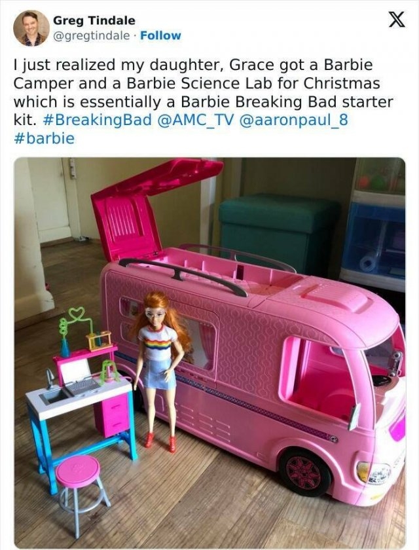Visit the @AMC_TV mention

click(196, 120)
